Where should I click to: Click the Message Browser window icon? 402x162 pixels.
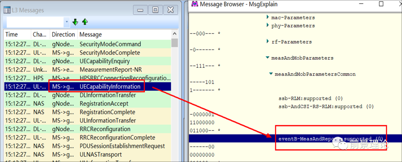click(194, 4)
